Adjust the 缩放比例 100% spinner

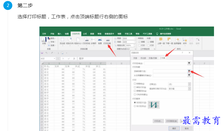tap(134, 45)
